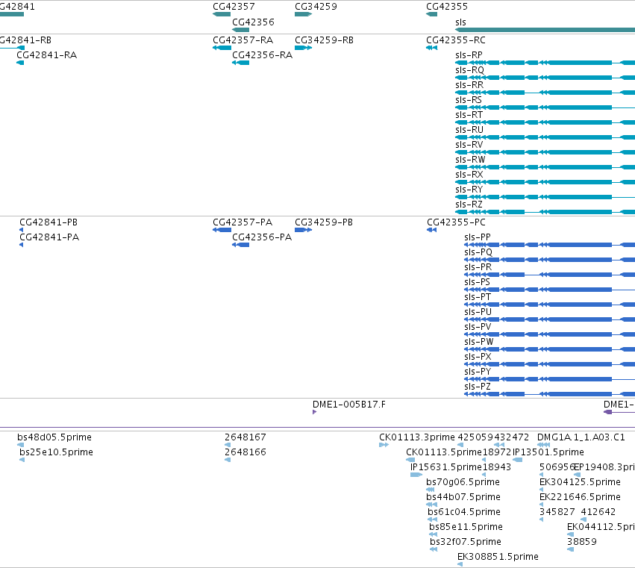Viewport: 635px width, 568px height.
Task: Select the sls-PT protein label
Action: (x=478, y=297)
